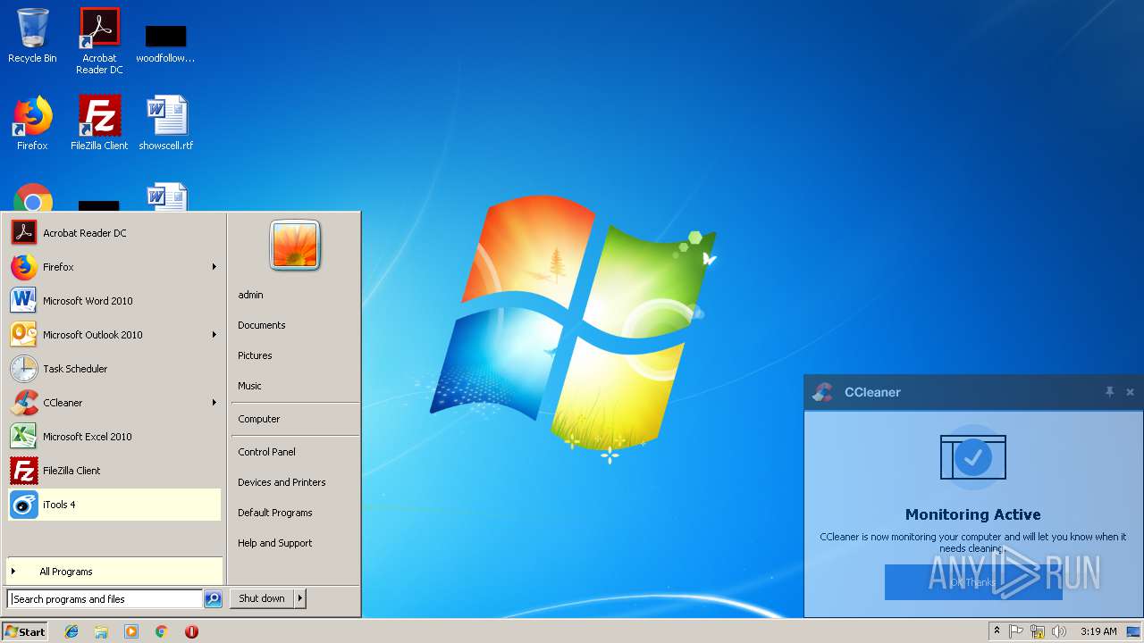
Task: Open Acrobat Reader DC from Start menu
Action: click(114, 233)
